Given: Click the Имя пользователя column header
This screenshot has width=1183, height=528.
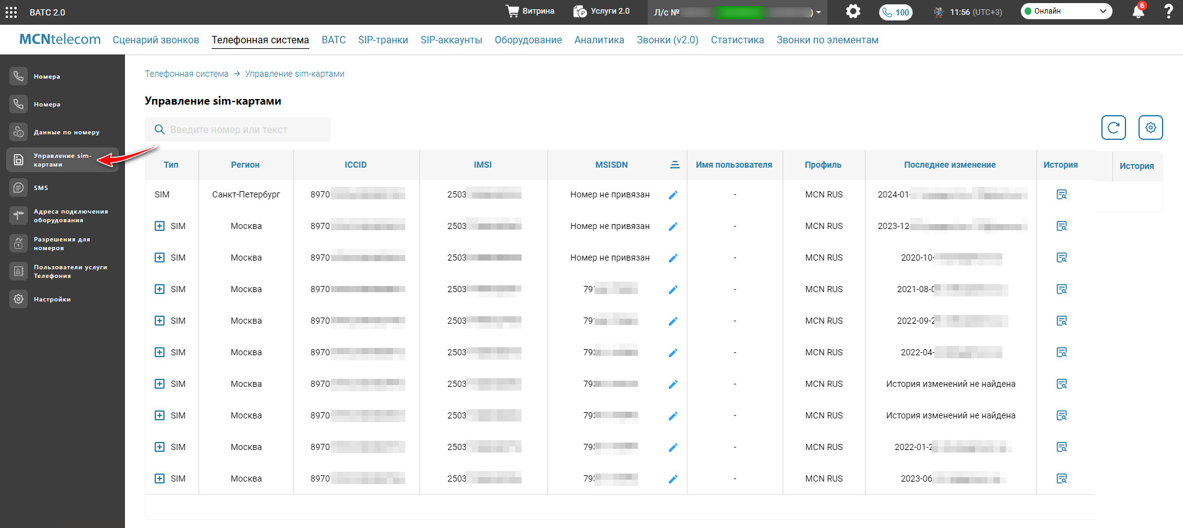Looking at the screenshot, I should pyautogui.click(x=734, y=165).
